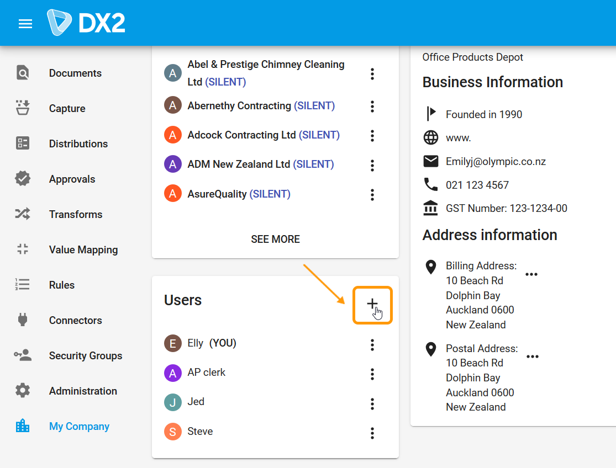Select the Capture icon
Image resolution: width=616 pixels, height=468 pixels.
pyautogui.click(x=22, y=108)
